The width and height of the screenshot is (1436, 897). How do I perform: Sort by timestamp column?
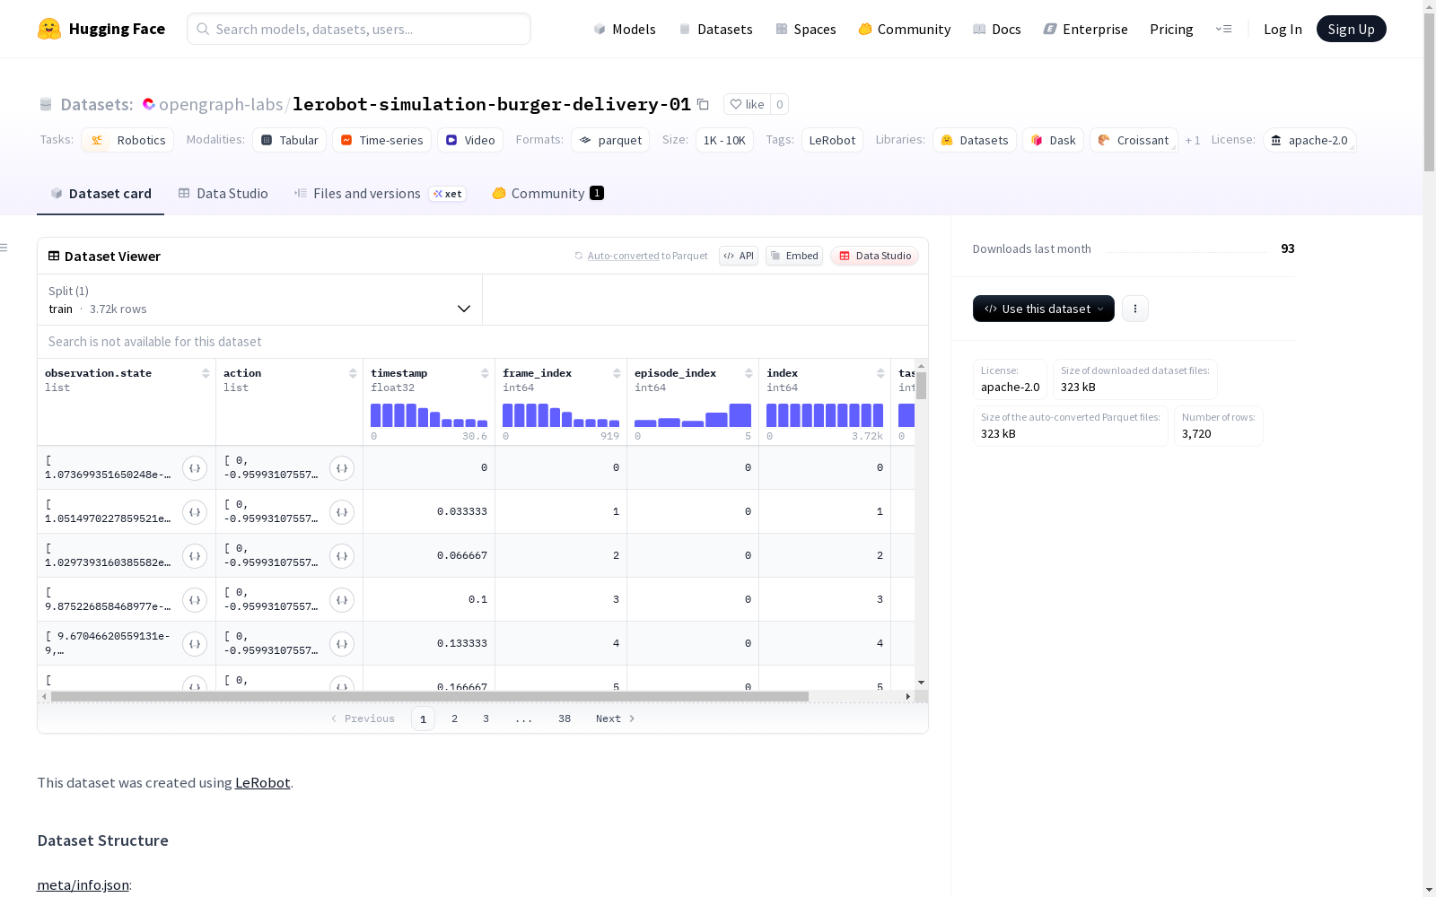(485, 373)
